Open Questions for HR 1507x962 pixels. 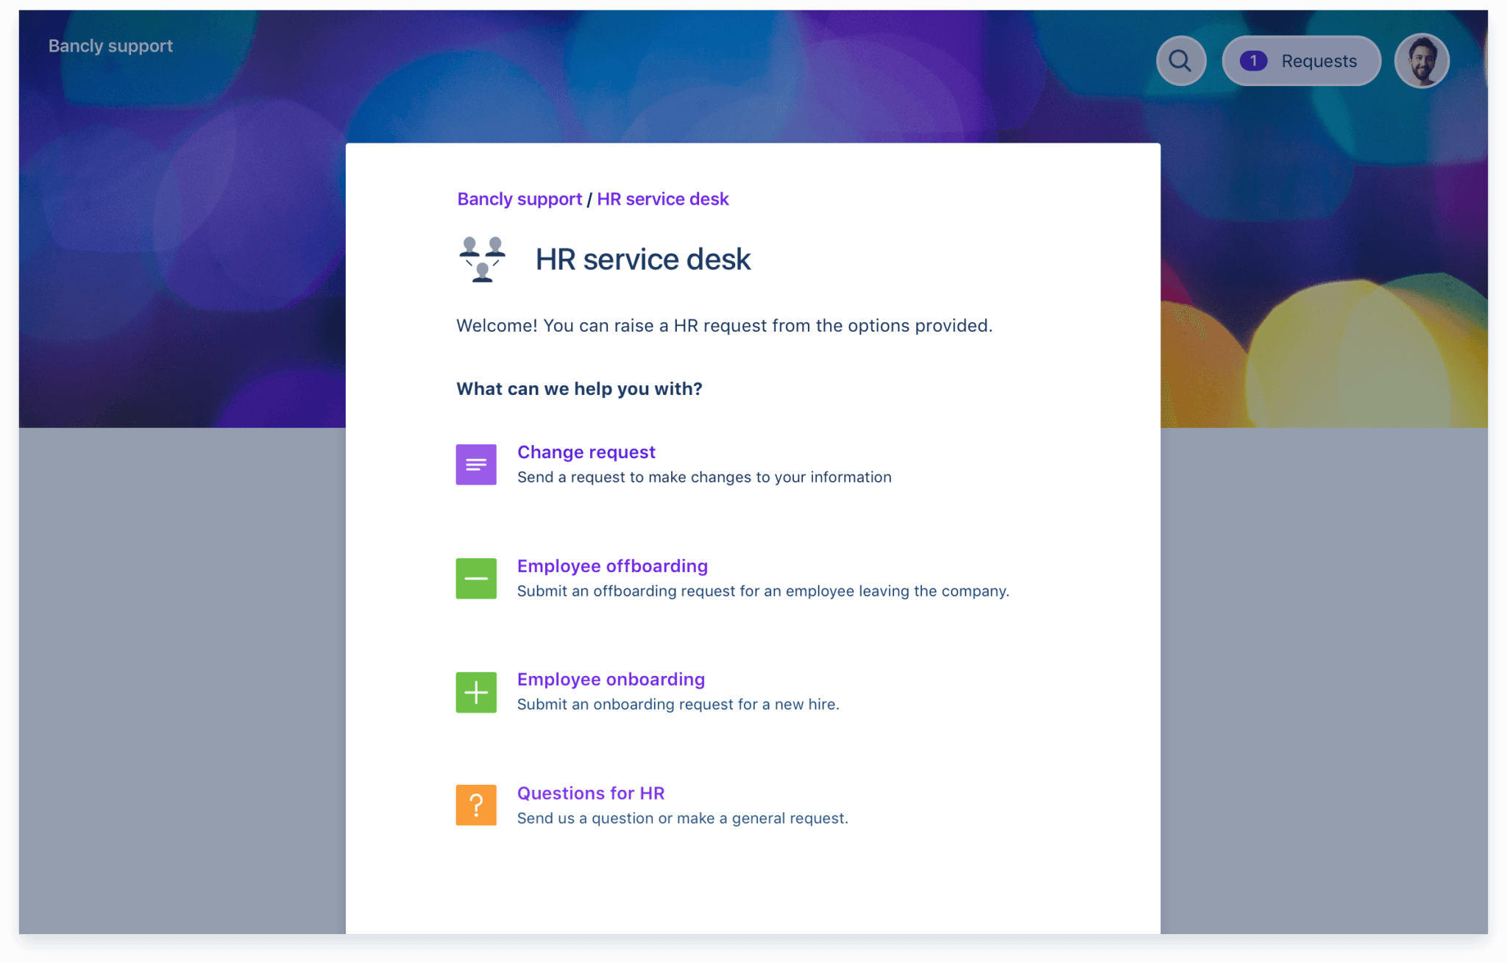[590, 793]
